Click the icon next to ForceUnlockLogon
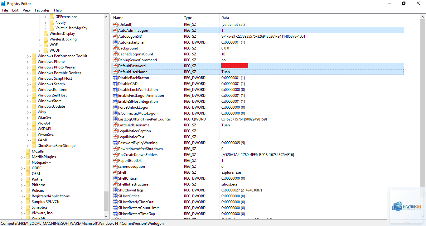The height and width of the screenshot is (226, 426). pos(115,107)
